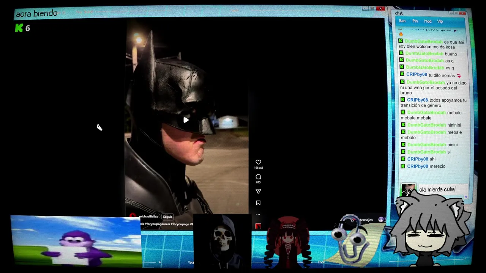This screenshot has width=486, height=273.
Task: Click the 'Mensajes' label behind Clippy
Action: pyautogui.click(x=366, y=220)
